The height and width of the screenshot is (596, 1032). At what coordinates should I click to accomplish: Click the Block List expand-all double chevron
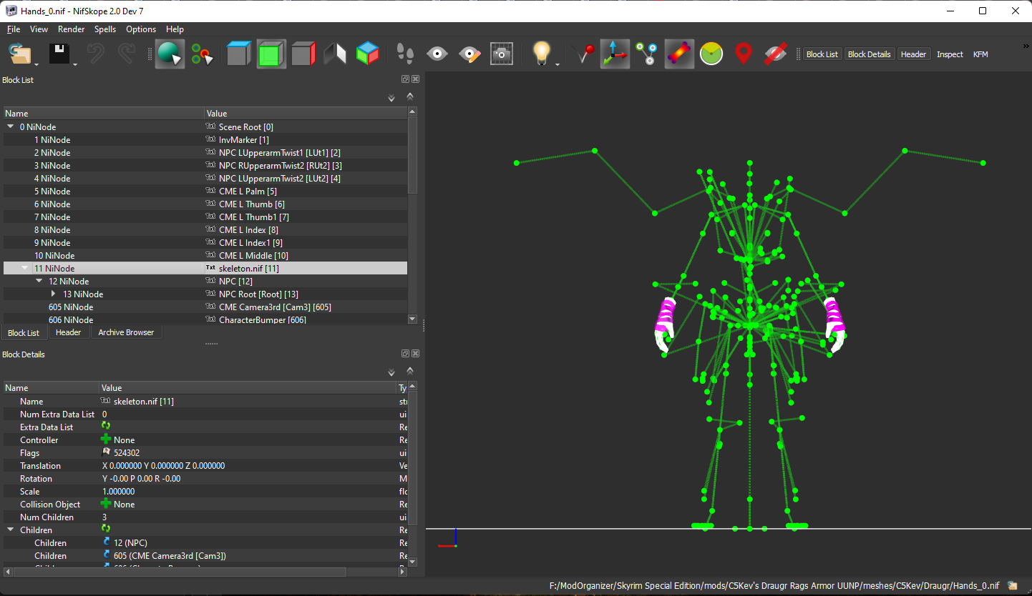coord(391,98)
